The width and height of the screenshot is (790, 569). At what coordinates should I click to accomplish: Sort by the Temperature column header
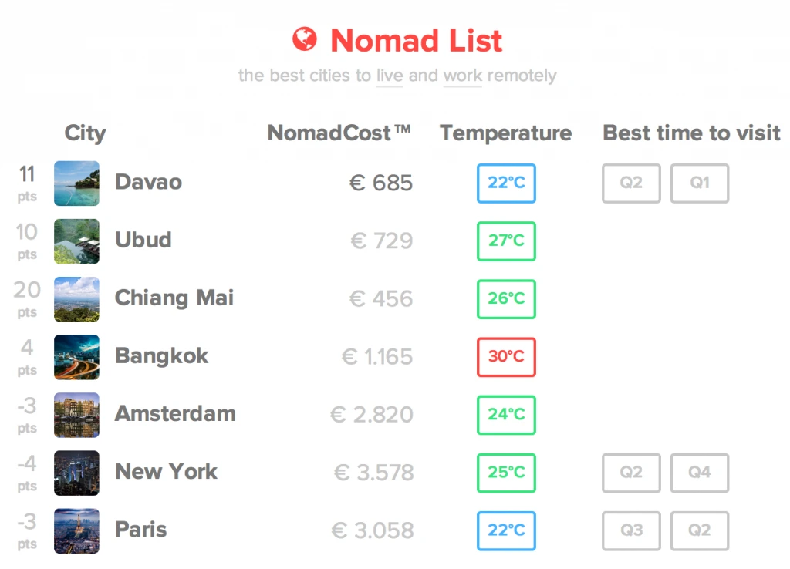[506, 133]
